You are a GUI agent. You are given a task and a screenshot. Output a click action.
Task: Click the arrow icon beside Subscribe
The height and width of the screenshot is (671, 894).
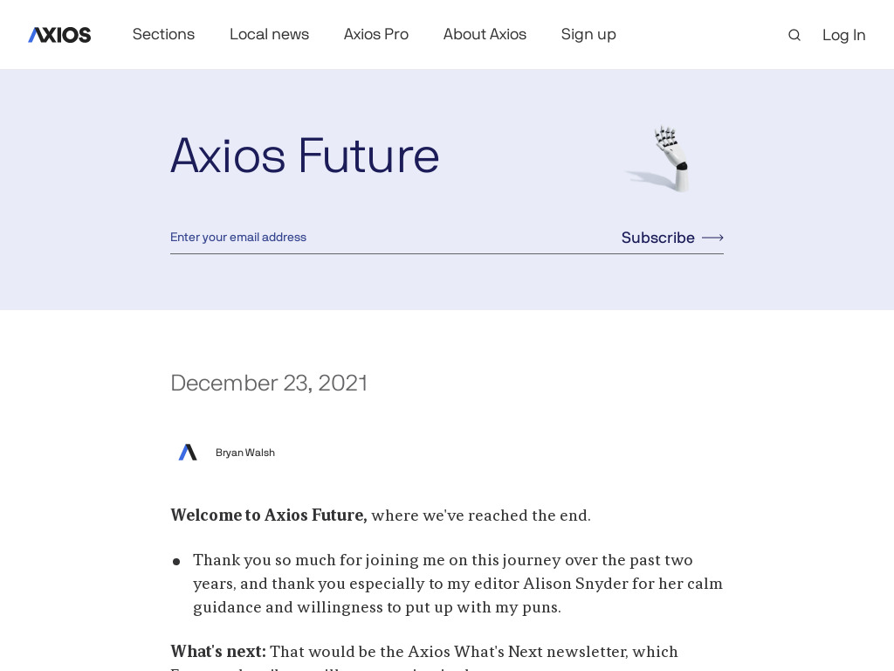(712, 238)
